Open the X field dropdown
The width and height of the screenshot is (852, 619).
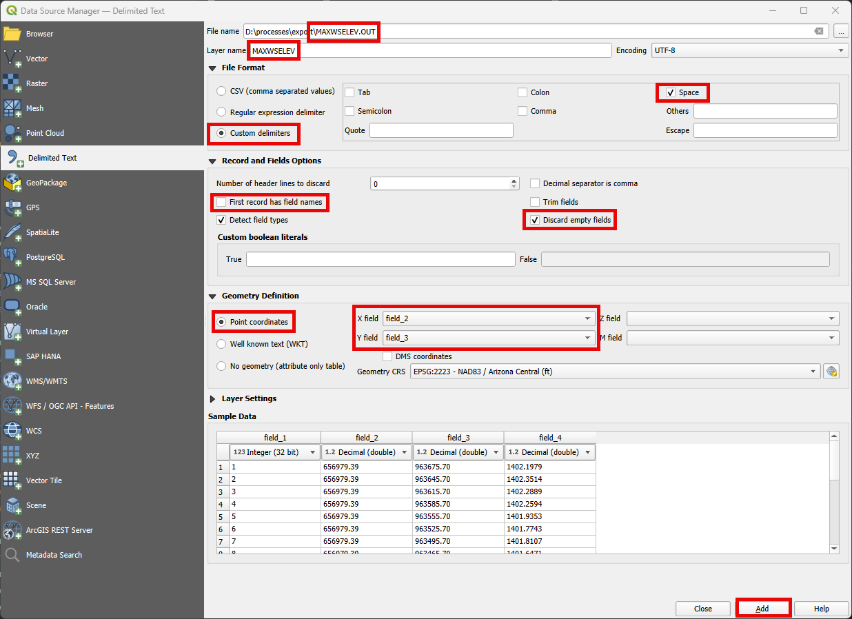488,318
